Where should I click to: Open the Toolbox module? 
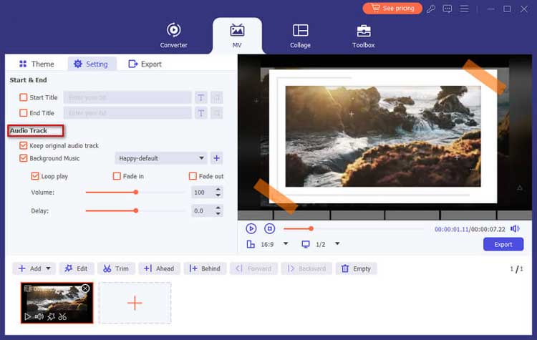click(363, 36)
